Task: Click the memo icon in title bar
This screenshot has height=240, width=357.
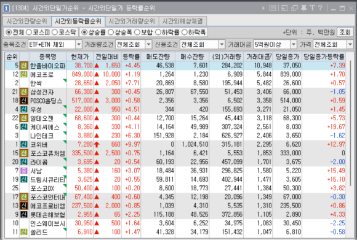Action: tap(273, 8)
